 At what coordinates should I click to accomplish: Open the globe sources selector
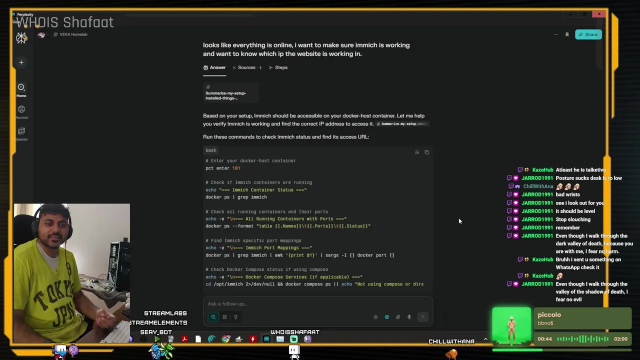point(375,317)
